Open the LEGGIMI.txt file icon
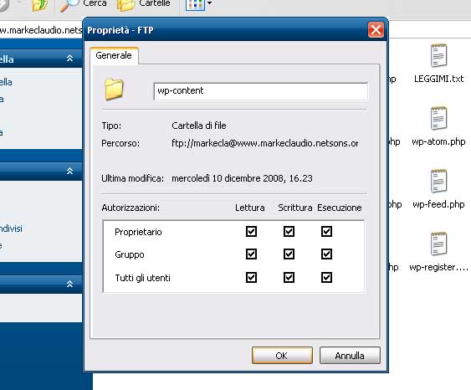Viewport: 471px width, 390px height. coord(438,55)
